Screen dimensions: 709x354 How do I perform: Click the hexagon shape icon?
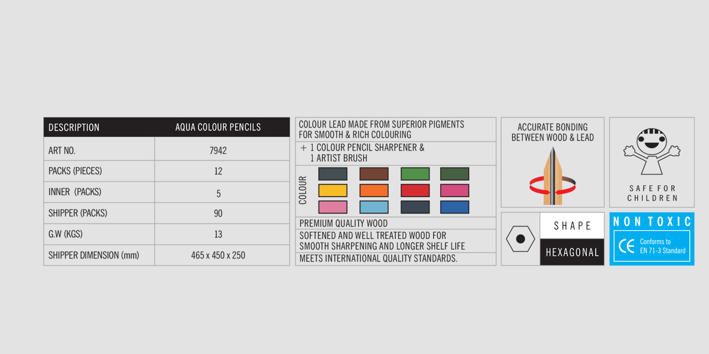pyautogui.click(x=521, y=239)
